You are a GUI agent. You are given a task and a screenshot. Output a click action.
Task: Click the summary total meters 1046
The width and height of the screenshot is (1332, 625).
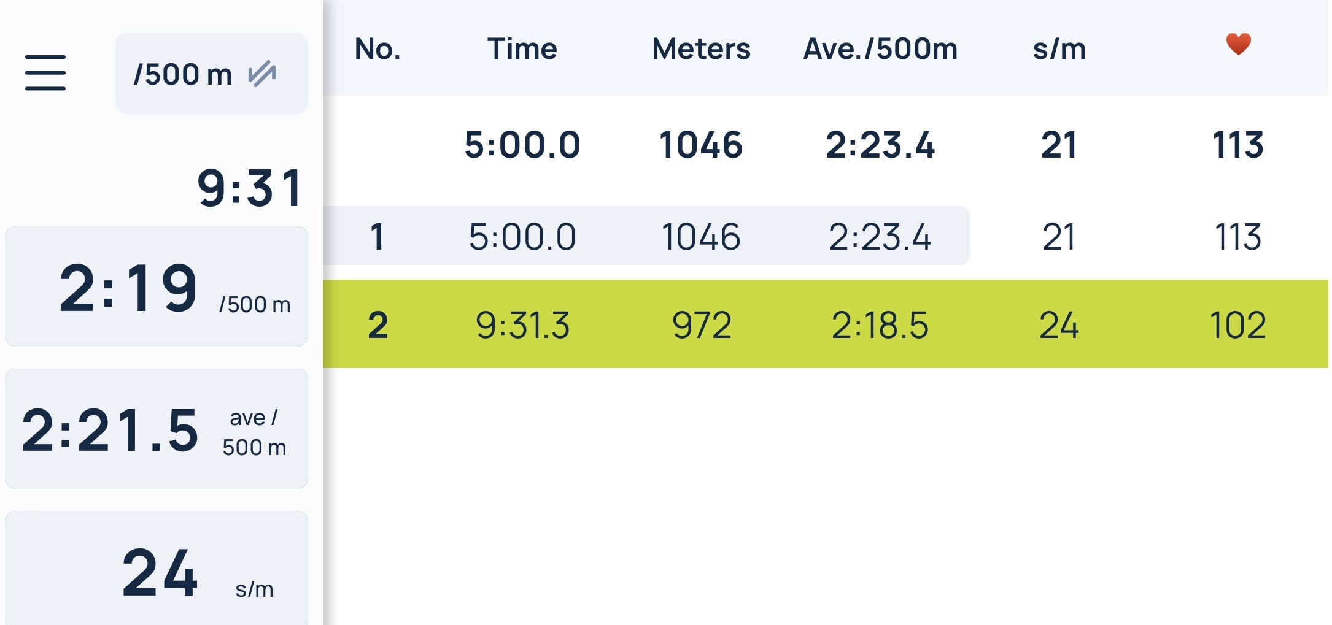701,145
